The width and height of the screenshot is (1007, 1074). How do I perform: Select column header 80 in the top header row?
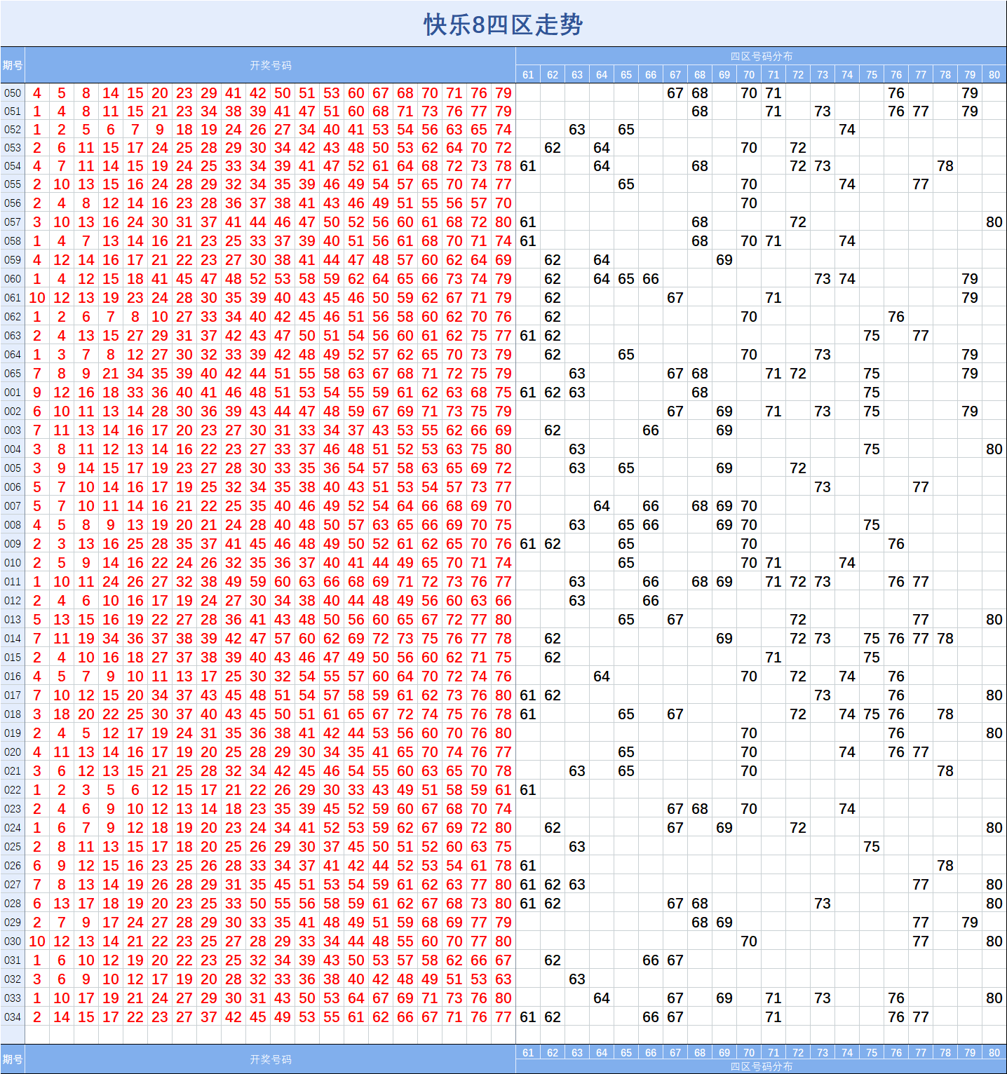point(994,75)
